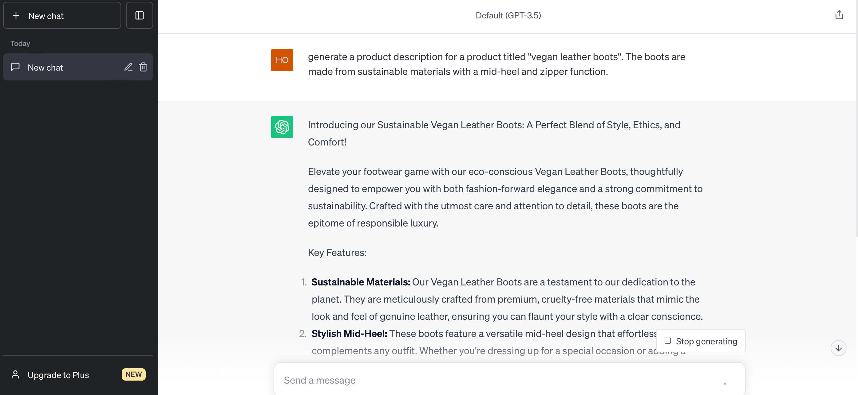
Task: Click the scroll-to-bottom arrow button
Action: [x=838, y=348]
